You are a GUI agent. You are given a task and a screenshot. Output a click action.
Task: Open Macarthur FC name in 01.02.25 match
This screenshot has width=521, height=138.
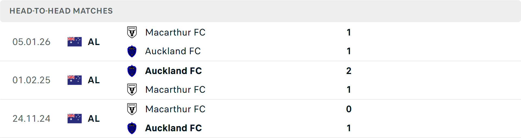click(175, 89)
